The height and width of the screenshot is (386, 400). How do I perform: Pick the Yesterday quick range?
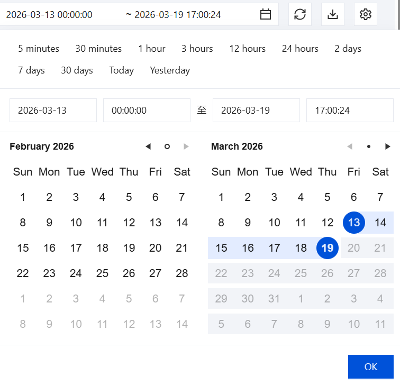click(x=170, y=70)
